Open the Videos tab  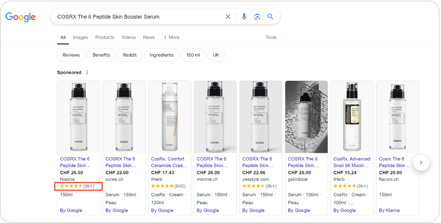coord(129,37)
